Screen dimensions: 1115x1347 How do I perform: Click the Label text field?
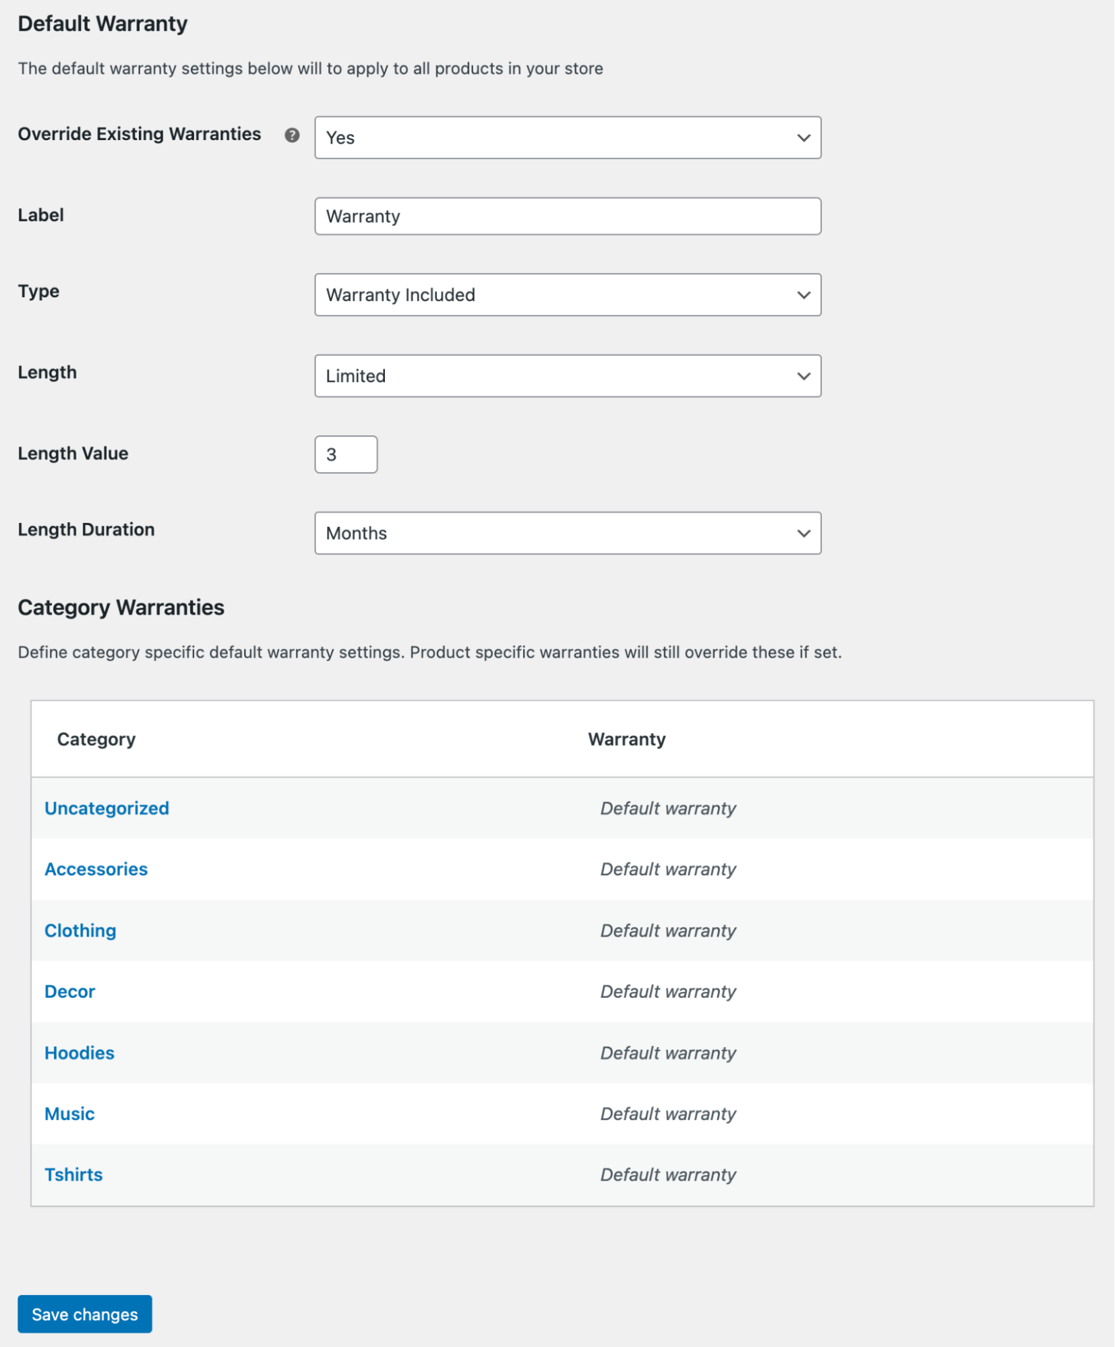(568, 216)
